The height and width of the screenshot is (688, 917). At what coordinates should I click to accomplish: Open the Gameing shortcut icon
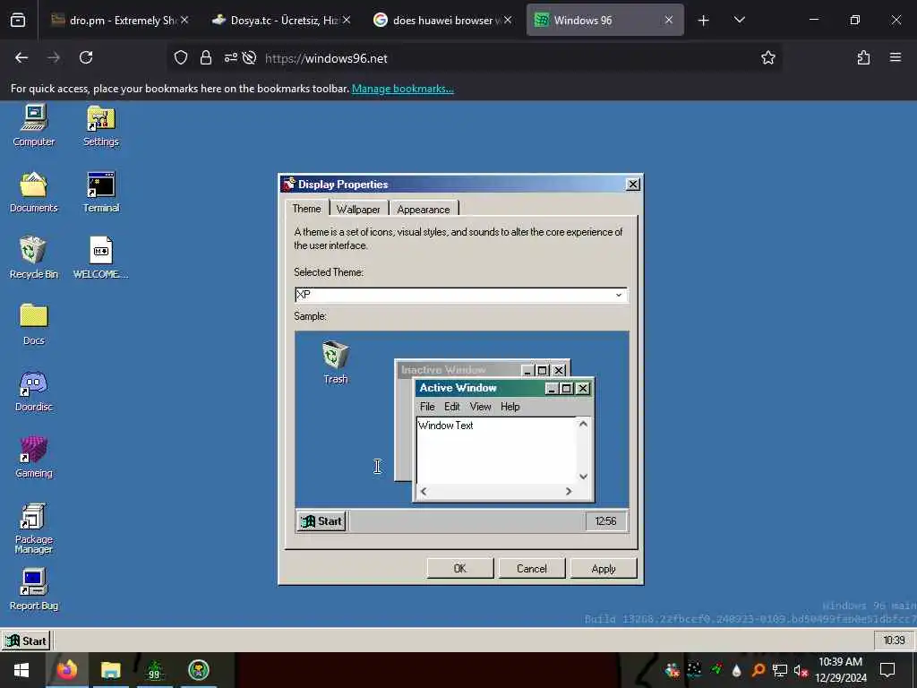click(x=33, y=457)
